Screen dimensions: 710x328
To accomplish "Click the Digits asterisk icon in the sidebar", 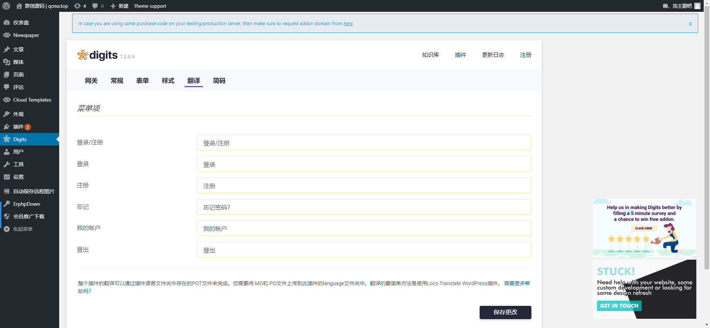I will click(7, 139).
